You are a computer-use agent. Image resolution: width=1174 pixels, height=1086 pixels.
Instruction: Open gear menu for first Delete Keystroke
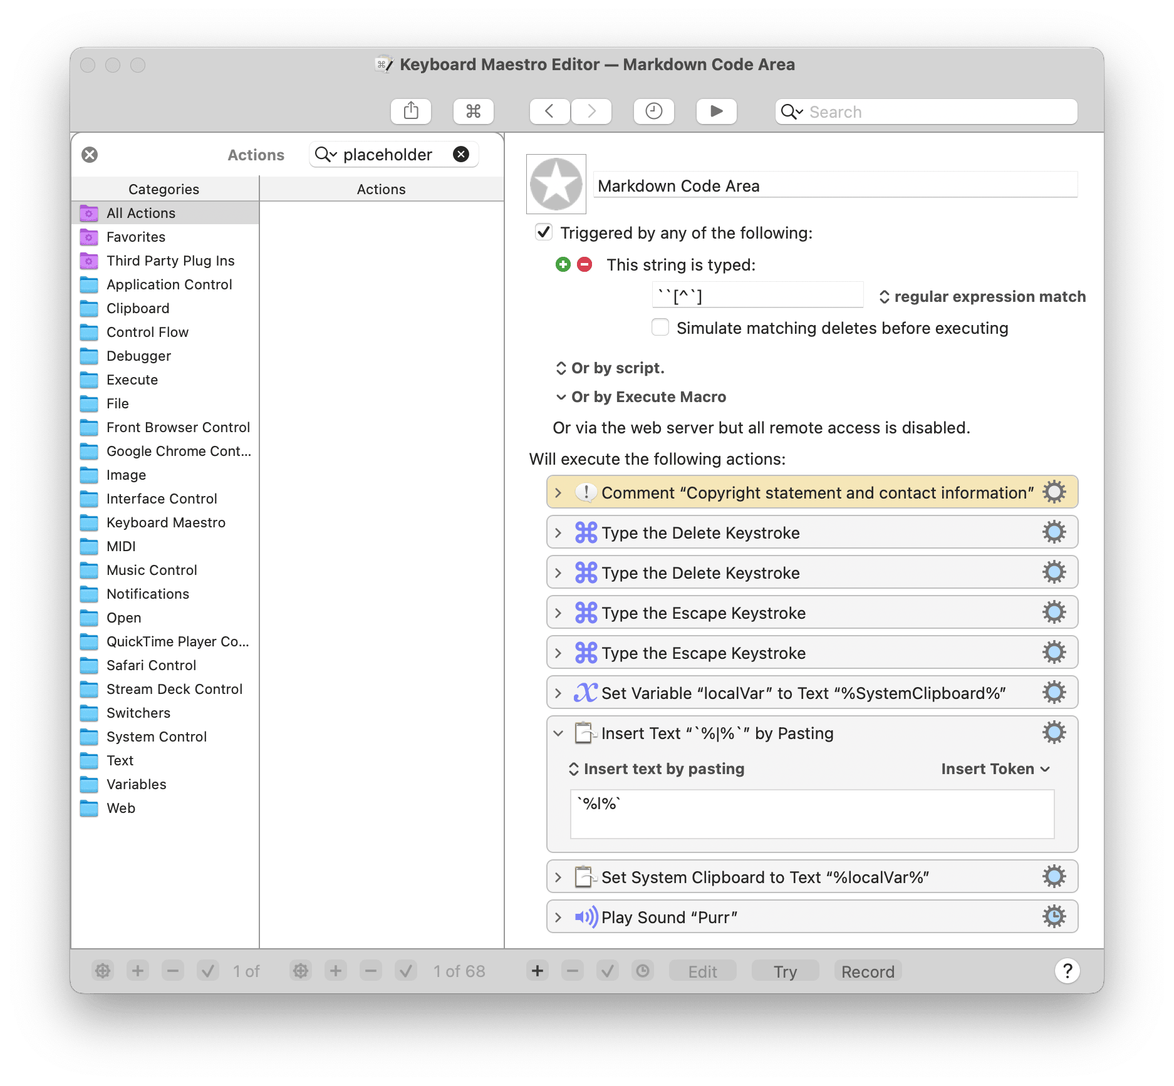[x=1054, y=532]
